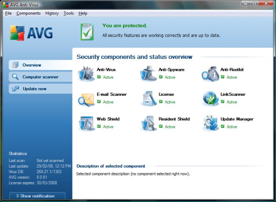The width and height of the screenshot is (276, 202).
Task: Maximize the AVG Anti-Virus window
Action: click(x=254, y=3)
